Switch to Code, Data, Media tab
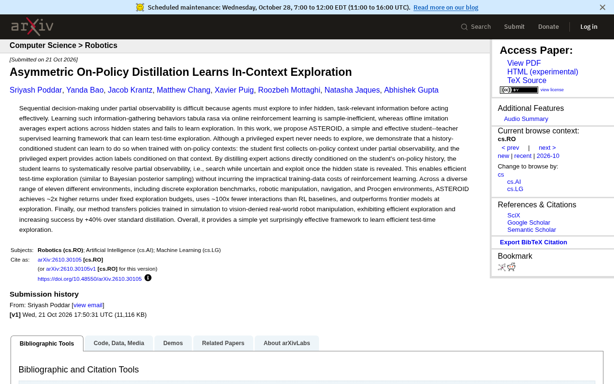This screenshot has height=384, width=614. tap(119, 343)
